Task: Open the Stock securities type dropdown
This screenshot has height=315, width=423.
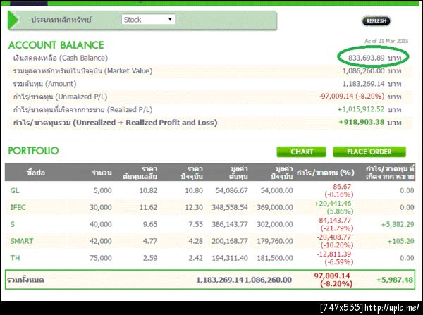Action: [x=148, y=20]
